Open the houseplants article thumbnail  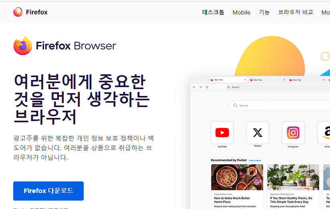pos(293,177)
